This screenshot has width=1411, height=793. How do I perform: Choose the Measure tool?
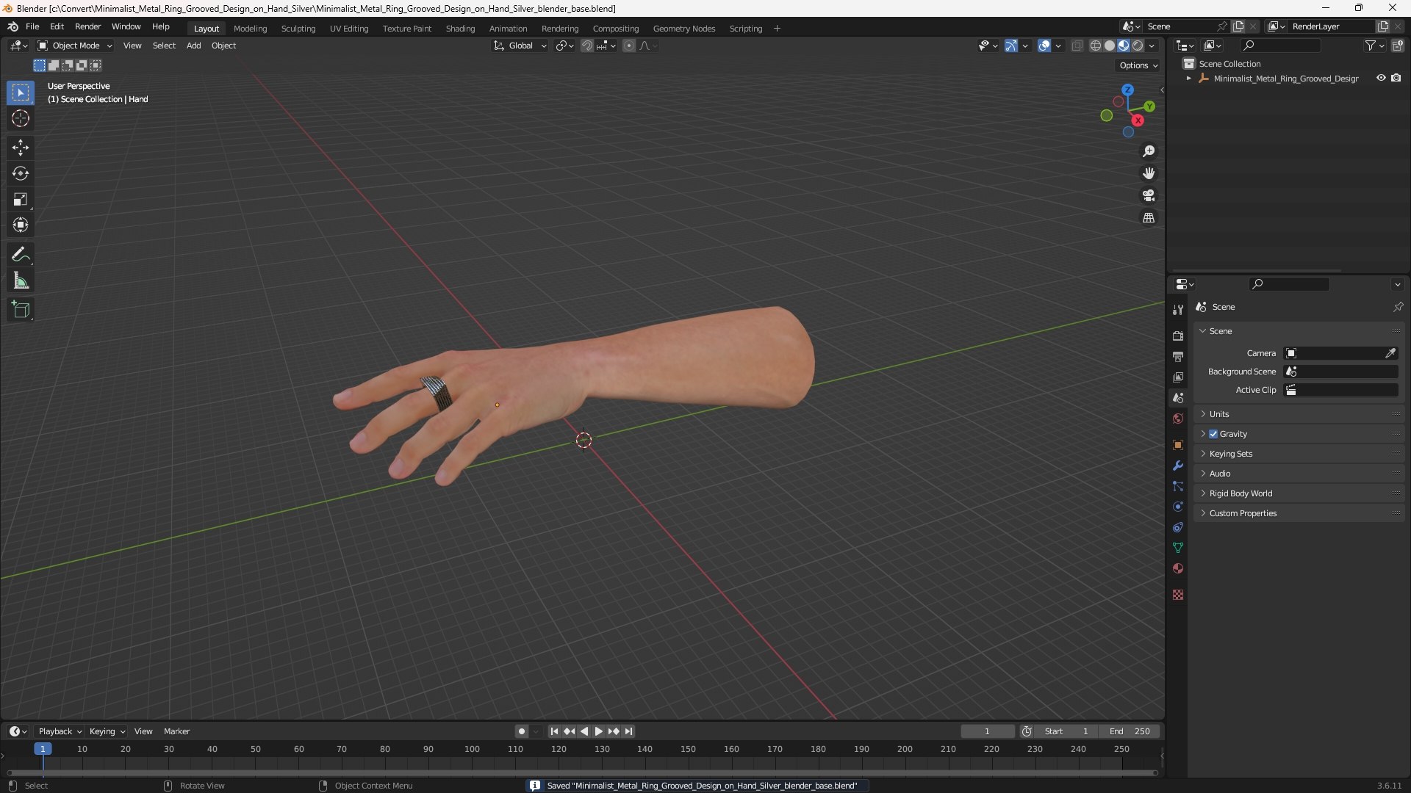(x=21, y=280)
